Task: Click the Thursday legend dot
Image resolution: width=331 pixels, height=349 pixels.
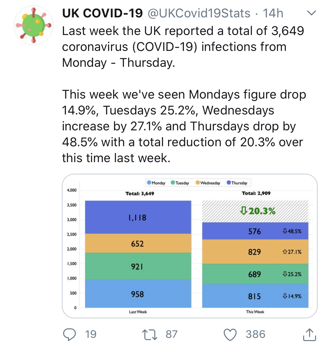Action: click(x=229, y=183)
